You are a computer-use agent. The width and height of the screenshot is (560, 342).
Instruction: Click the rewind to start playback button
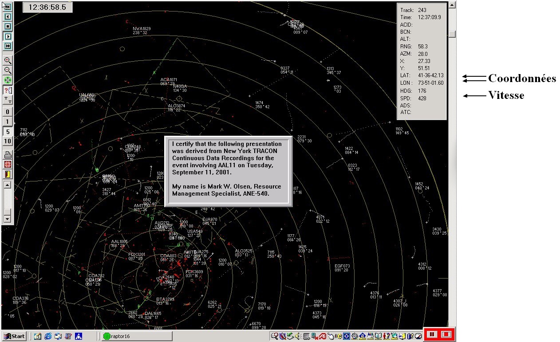[x=8, y=7]
